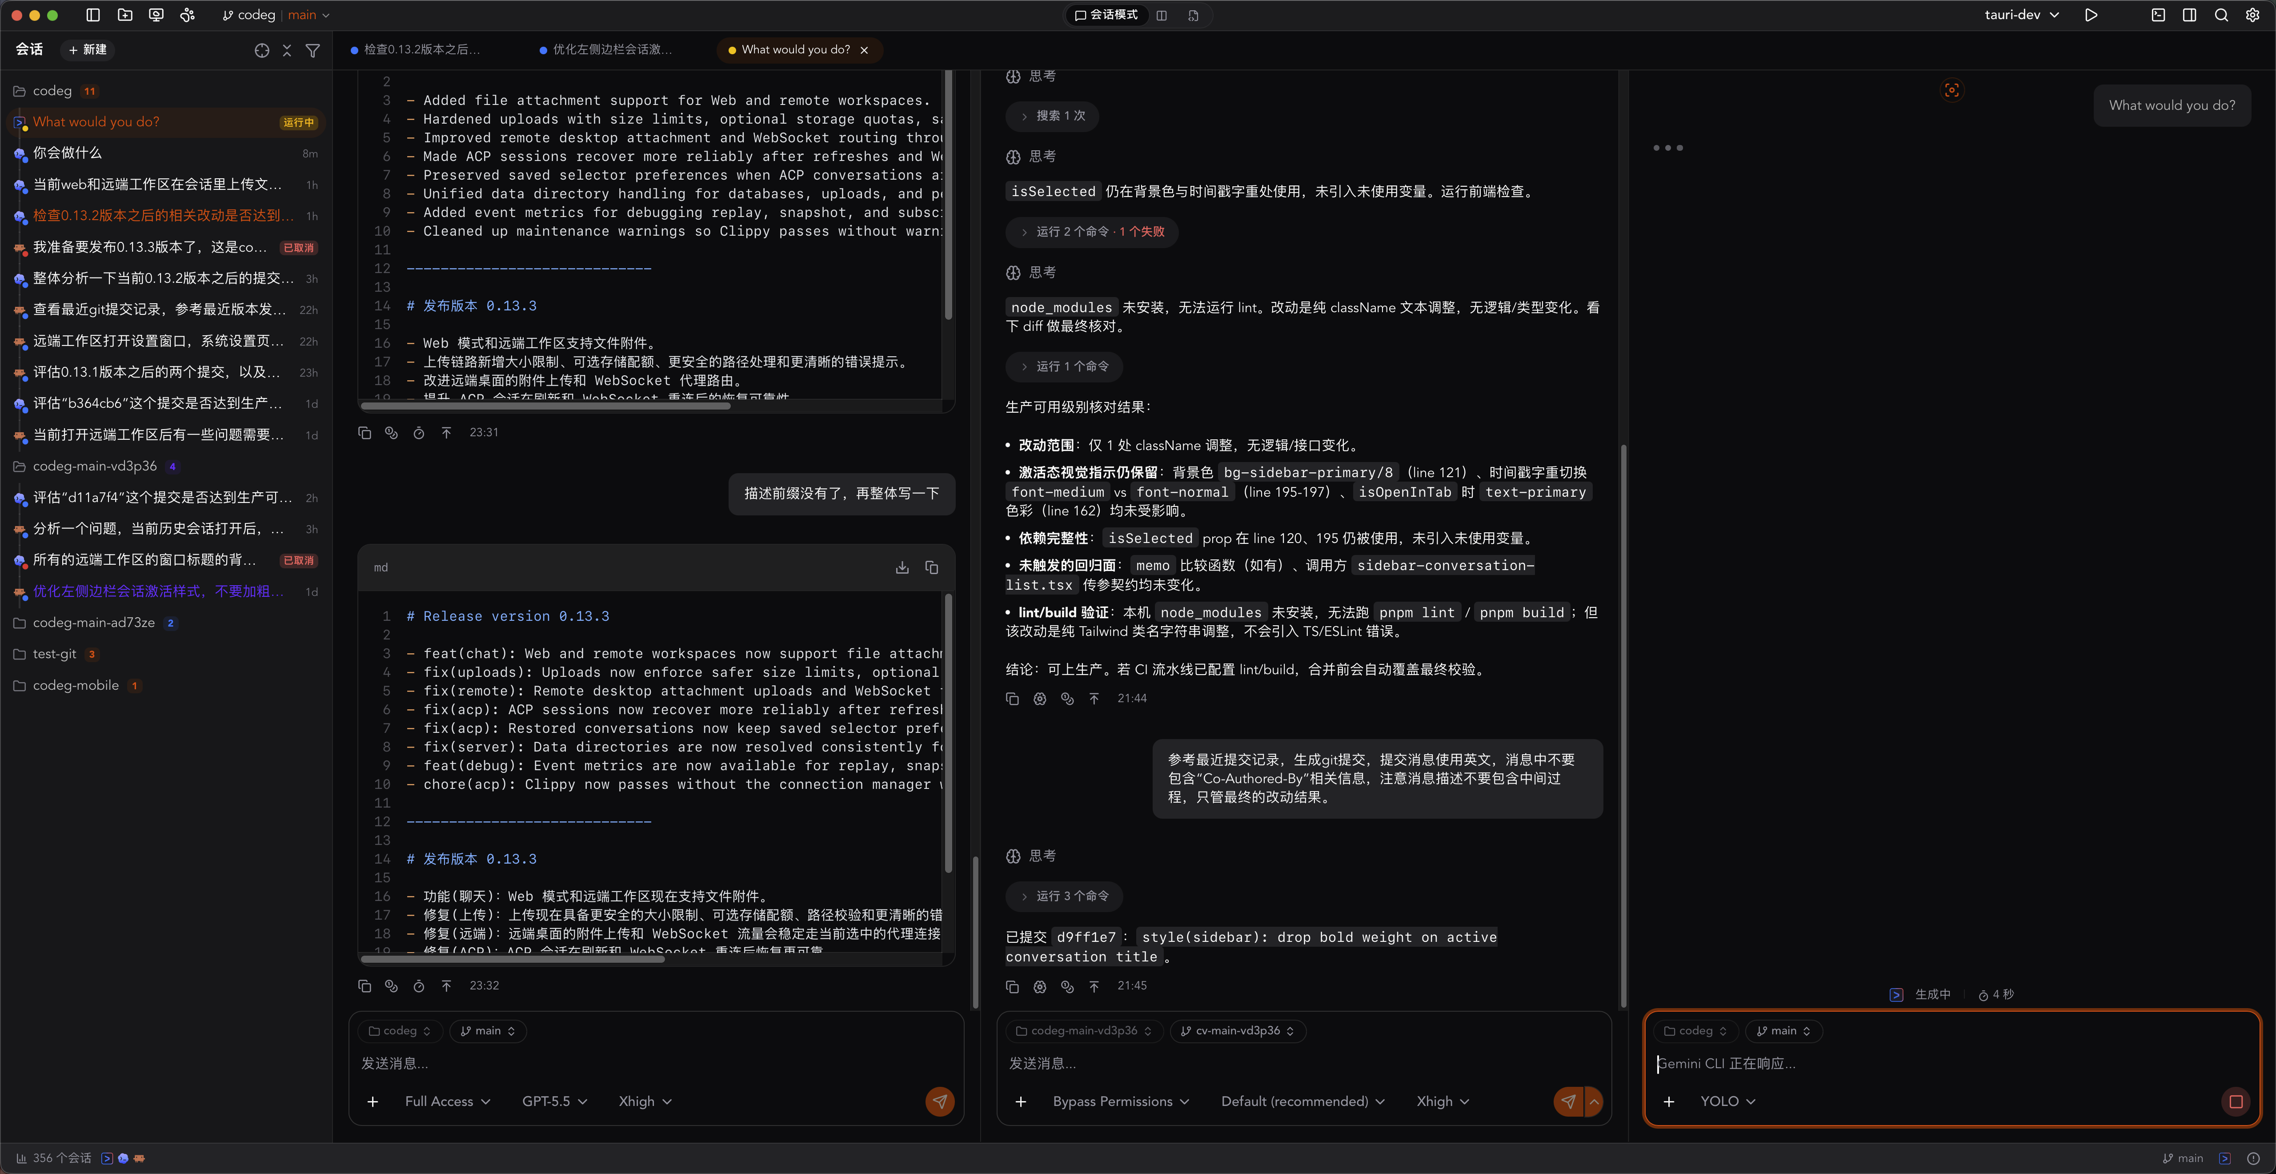Switch to file code view mode icon
The width and height of the screenshot is (2276, 1174).
[1194, 15]
